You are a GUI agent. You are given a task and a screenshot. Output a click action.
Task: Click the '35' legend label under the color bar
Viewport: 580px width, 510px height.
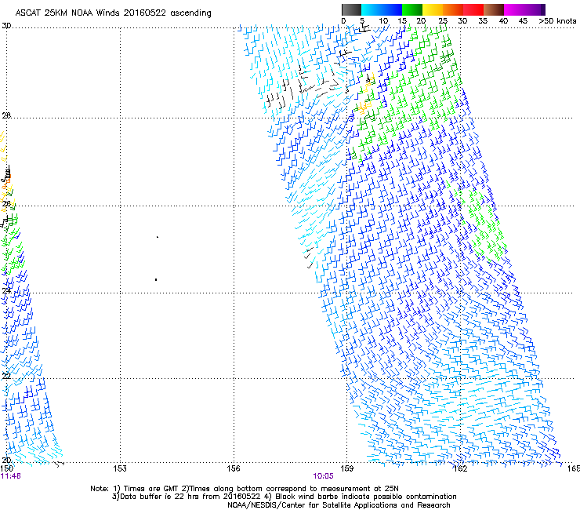[483, 20]
